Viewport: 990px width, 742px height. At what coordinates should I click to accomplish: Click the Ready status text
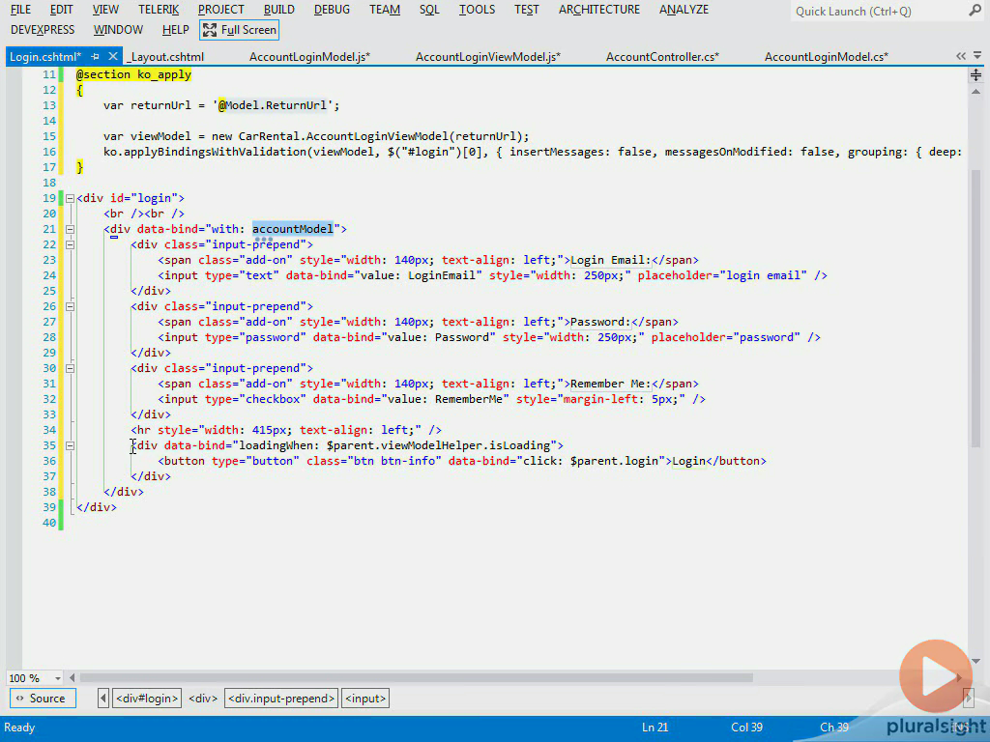click(x=19, y=728)
